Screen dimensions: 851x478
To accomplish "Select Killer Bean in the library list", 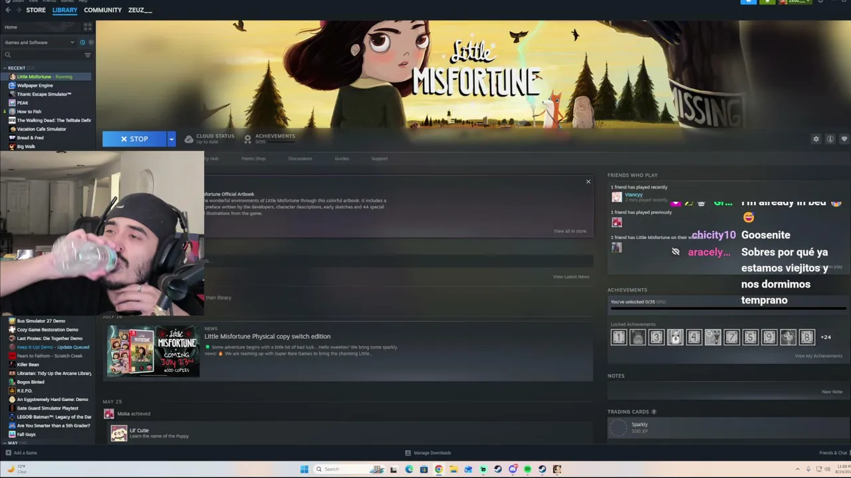I will pyautogui.click(x=28, y=364).
